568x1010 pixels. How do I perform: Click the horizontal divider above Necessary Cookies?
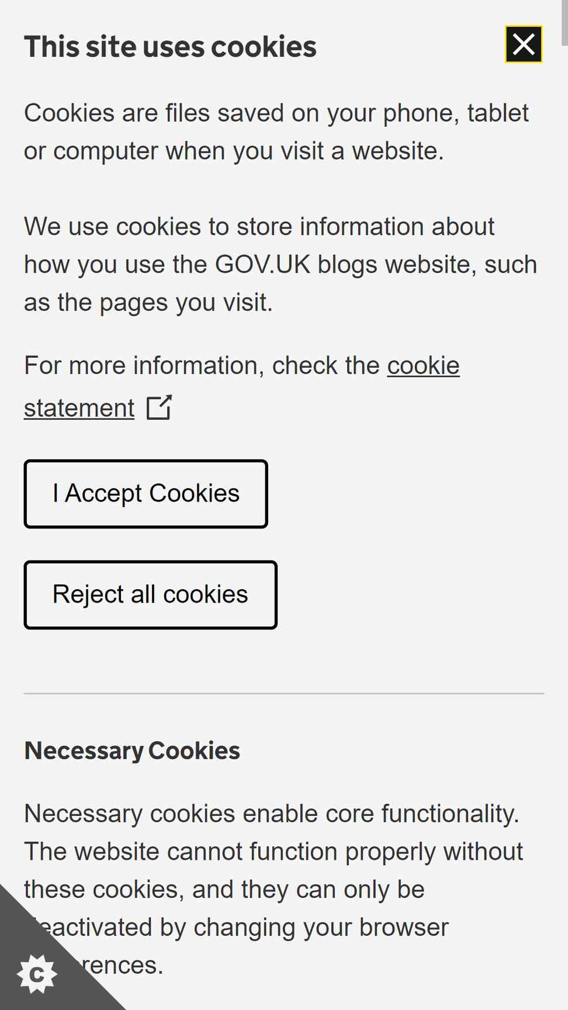click(284, 694)
